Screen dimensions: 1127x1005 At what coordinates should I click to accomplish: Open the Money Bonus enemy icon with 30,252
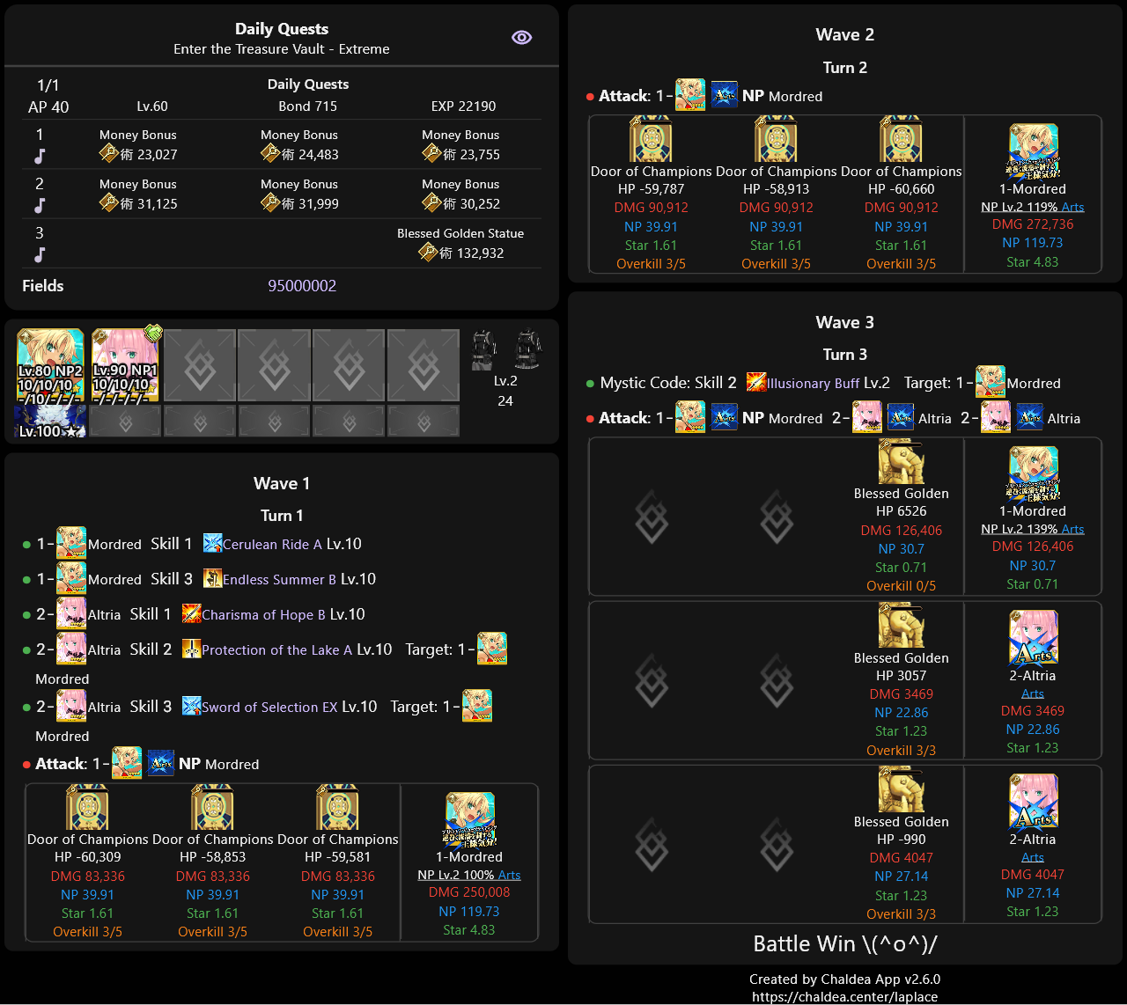431,203
